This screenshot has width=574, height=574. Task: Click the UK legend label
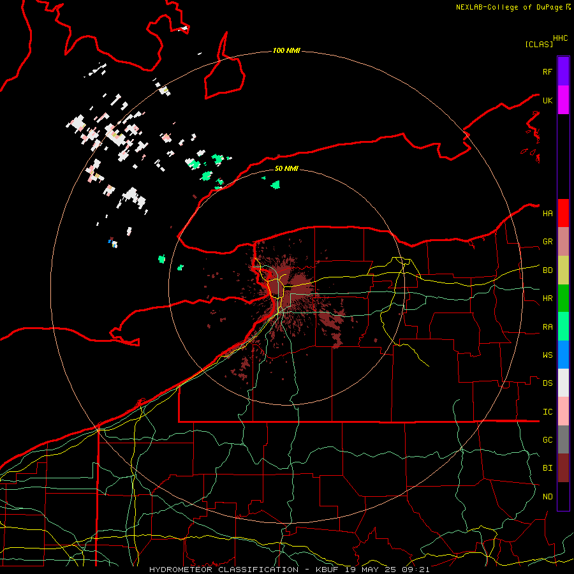547,100
